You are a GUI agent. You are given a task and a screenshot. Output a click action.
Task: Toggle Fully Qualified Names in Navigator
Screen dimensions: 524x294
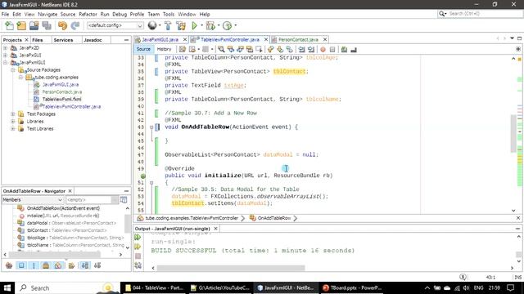tap(71, 265)
